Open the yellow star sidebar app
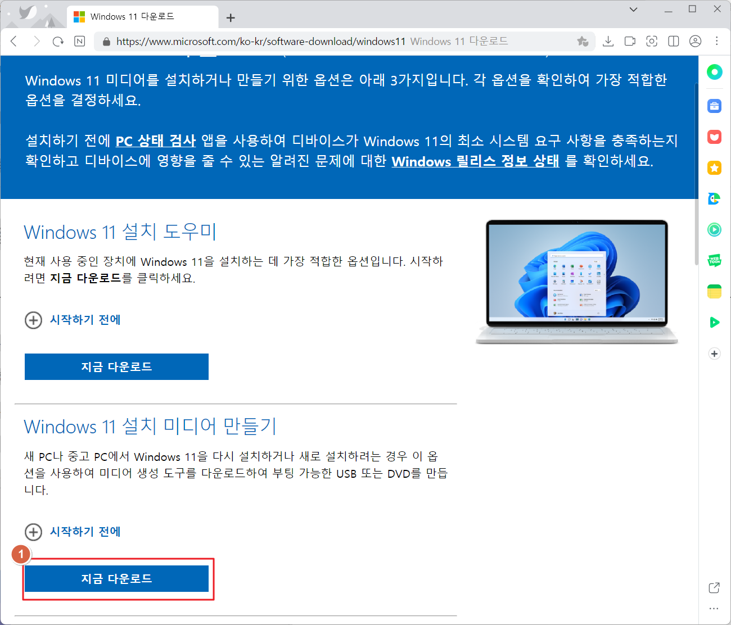731x625 pixels. click(714, 167)
